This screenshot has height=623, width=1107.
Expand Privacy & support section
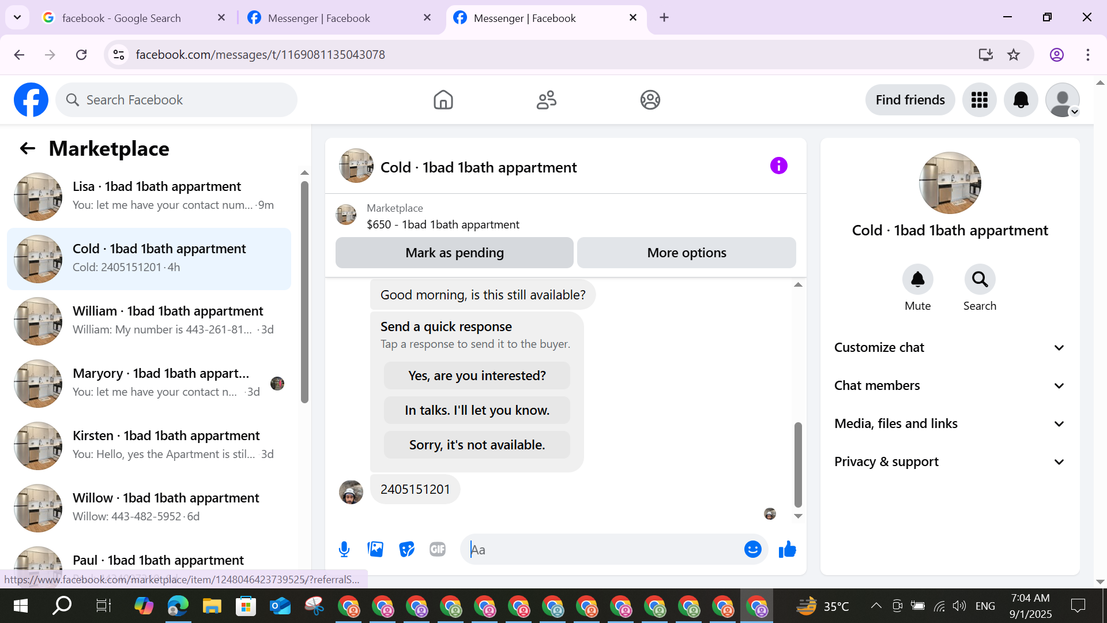[x=950, y=462]
